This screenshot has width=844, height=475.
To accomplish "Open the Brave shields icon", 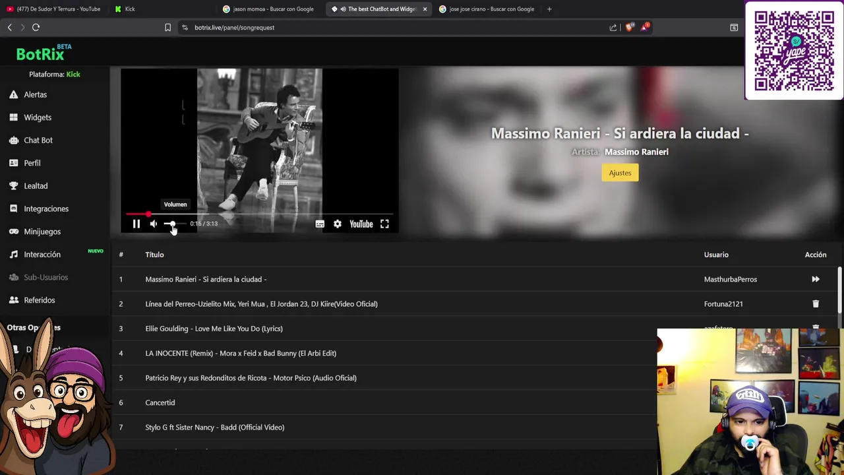I will 629,27.
